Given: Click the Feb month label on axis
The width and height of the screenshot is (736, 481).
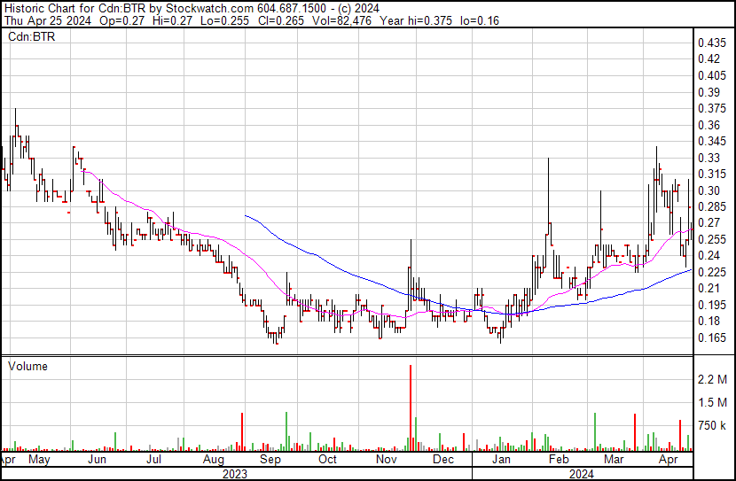Looking at the screenshot, I should point(558,460).
